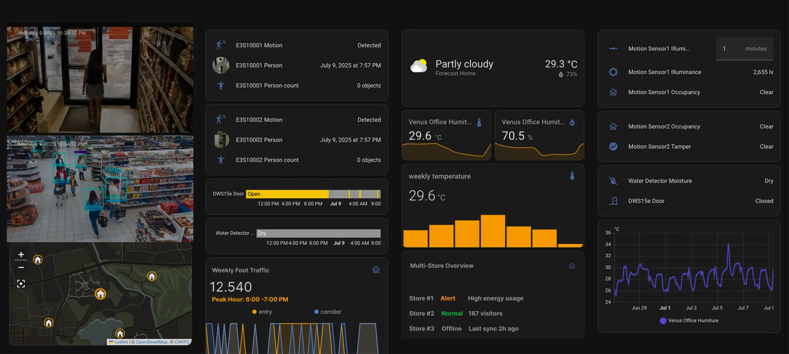789x354 pixels.
Task: Click the E3S10001 Person avatar thumbnail
Action: pos(221,65)
